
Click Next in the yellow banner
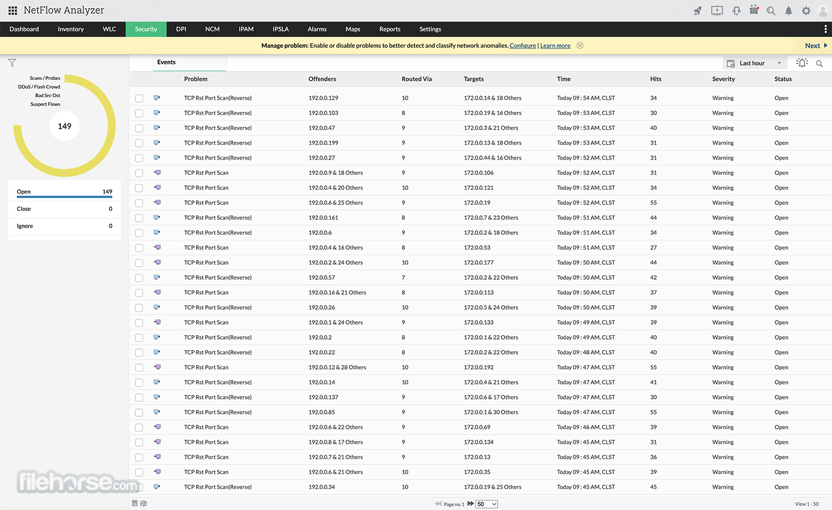click(x=816, y=46)
